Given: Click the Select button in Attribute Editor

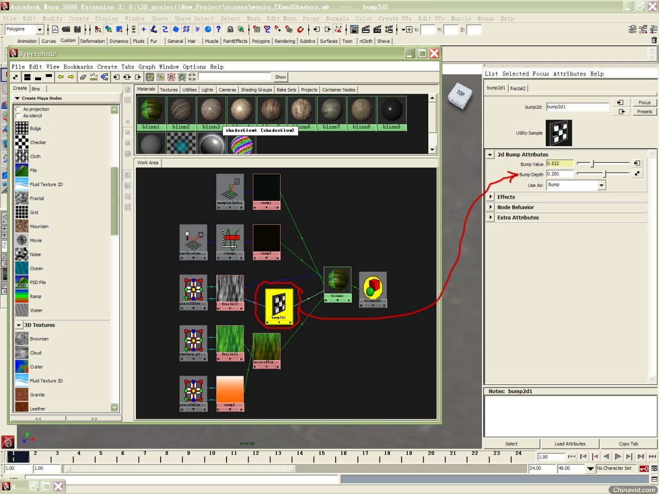Looking at the screenshot, I should [511, 444].
